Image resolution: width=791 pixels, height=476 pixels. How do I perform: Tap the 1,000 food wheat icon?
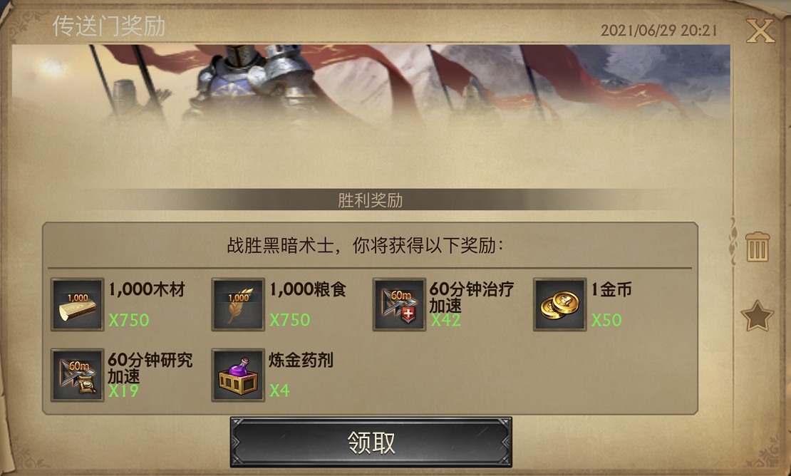[238, 304]
